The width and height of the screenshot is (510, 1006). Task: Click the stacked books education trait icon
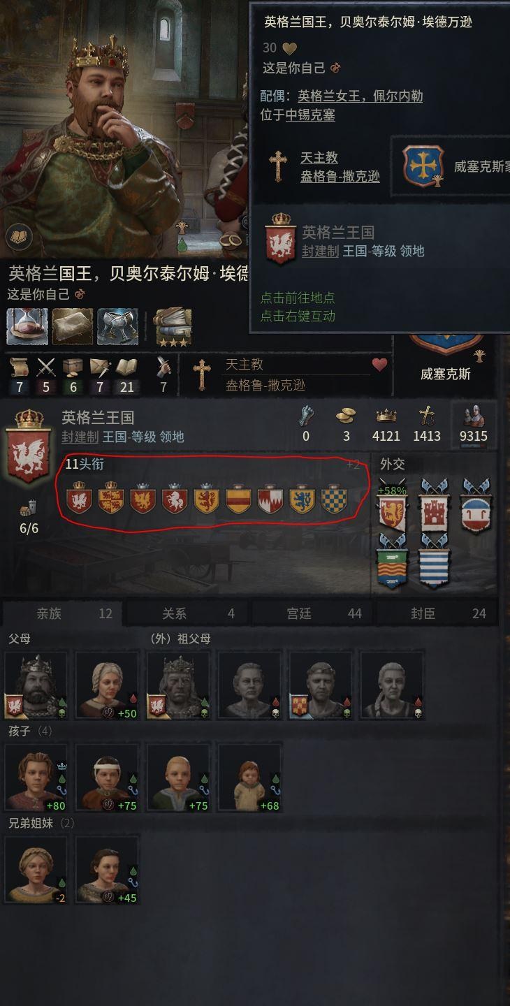click(x=173, y=326)
